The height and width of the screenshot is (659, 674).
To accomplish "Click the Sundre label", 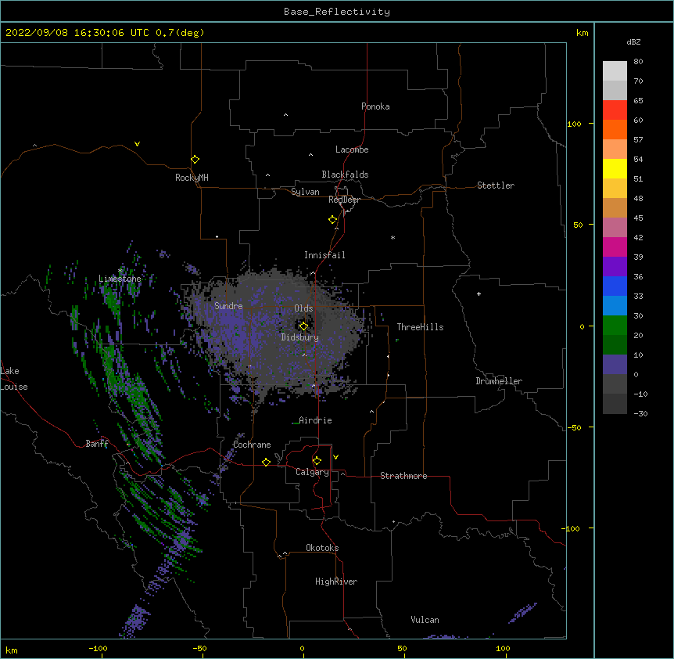I will [228, 306].
